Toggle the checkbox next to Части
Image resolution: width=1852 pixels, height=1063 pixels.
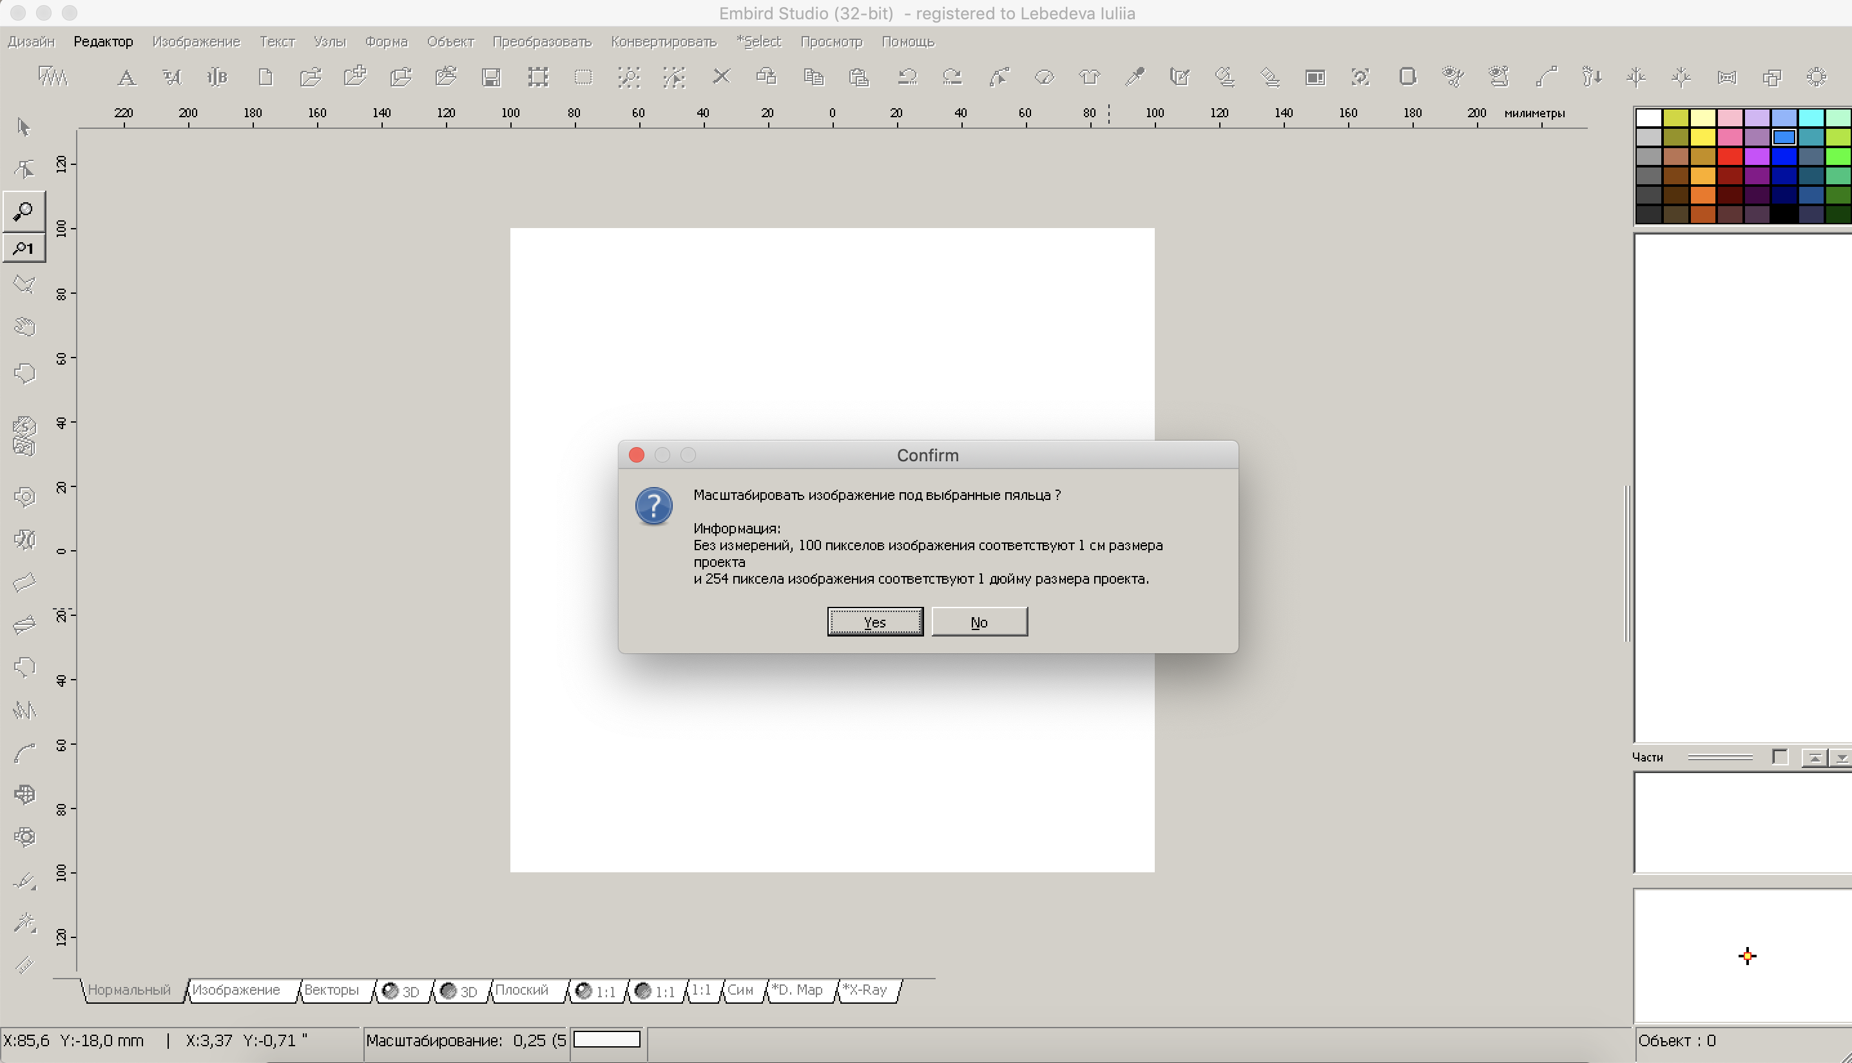(1780, 757)
